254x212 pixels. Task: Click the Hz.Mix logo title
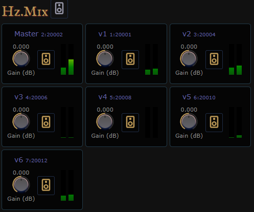pos(25,12)
